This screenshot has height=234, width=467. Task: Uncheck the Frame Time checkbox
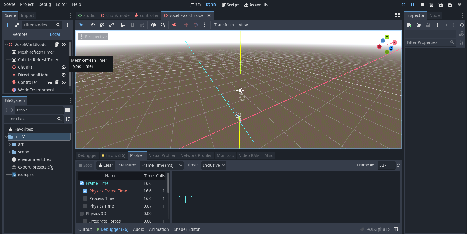click(82, 183)
